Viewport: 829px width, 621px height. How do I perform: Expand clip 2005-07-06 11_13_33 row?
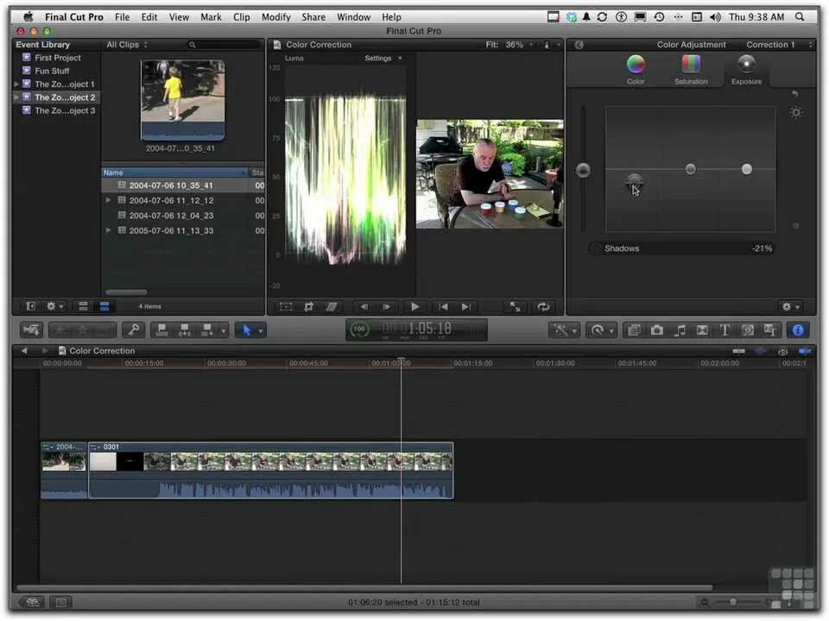click(x=109, y=230)
